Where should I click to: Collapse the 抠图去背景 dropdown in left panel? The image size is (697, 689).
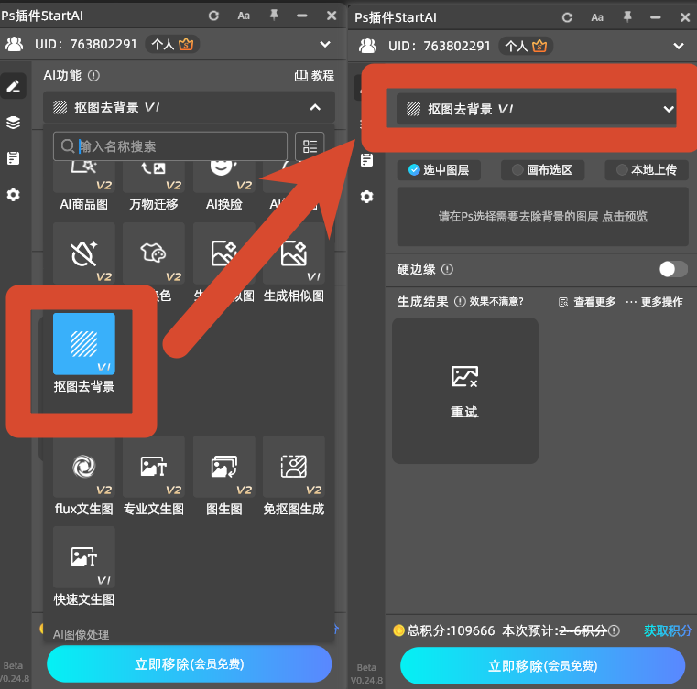pyautogui.click(x=315, y=107)
